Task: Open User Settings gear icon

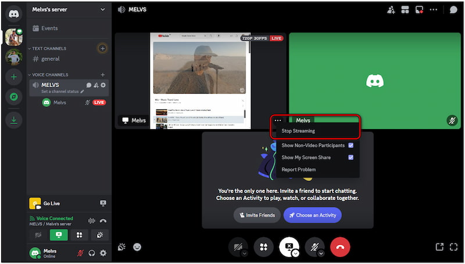Action: tap(103, 253)
